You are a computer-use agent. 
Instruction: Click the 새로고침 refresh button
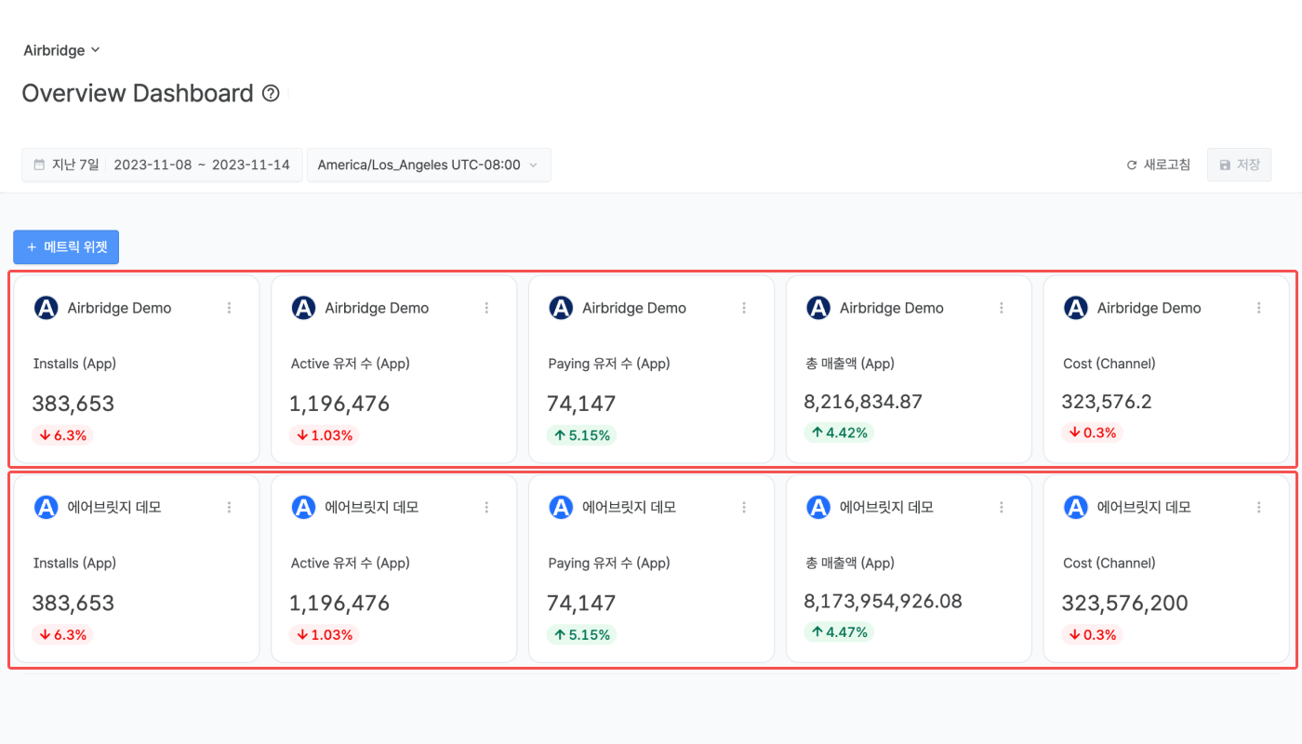[1158, 165]
